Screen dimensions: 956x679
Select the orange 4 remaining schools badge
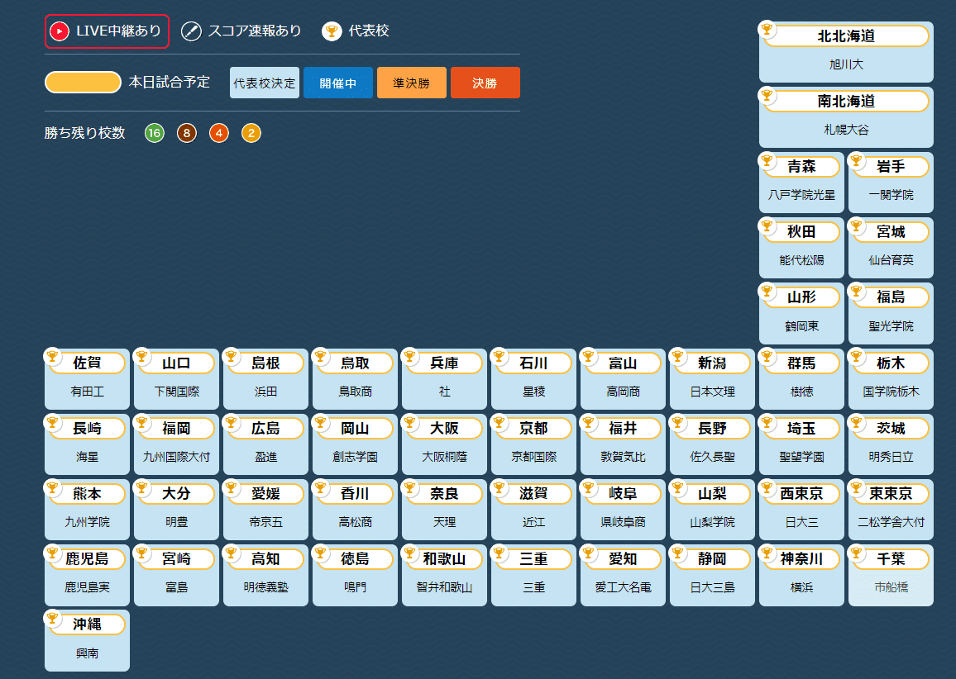point(219,133)
